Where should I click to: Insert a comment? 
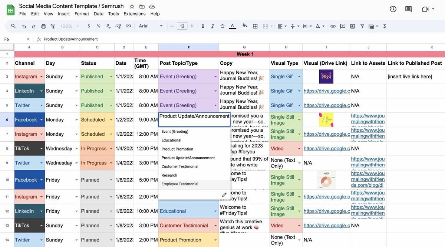342,26
